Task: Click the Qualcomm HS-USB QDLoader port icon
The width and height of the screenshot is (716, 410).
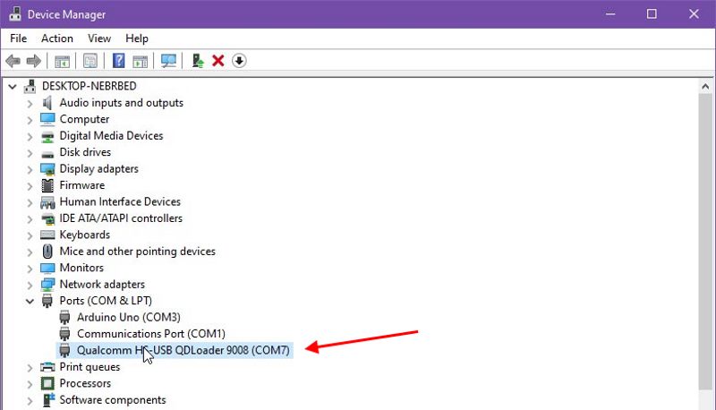Action: click(x=64, y=350)
